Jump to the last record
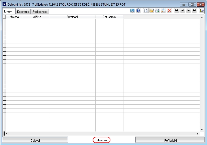 click(194, 10)
